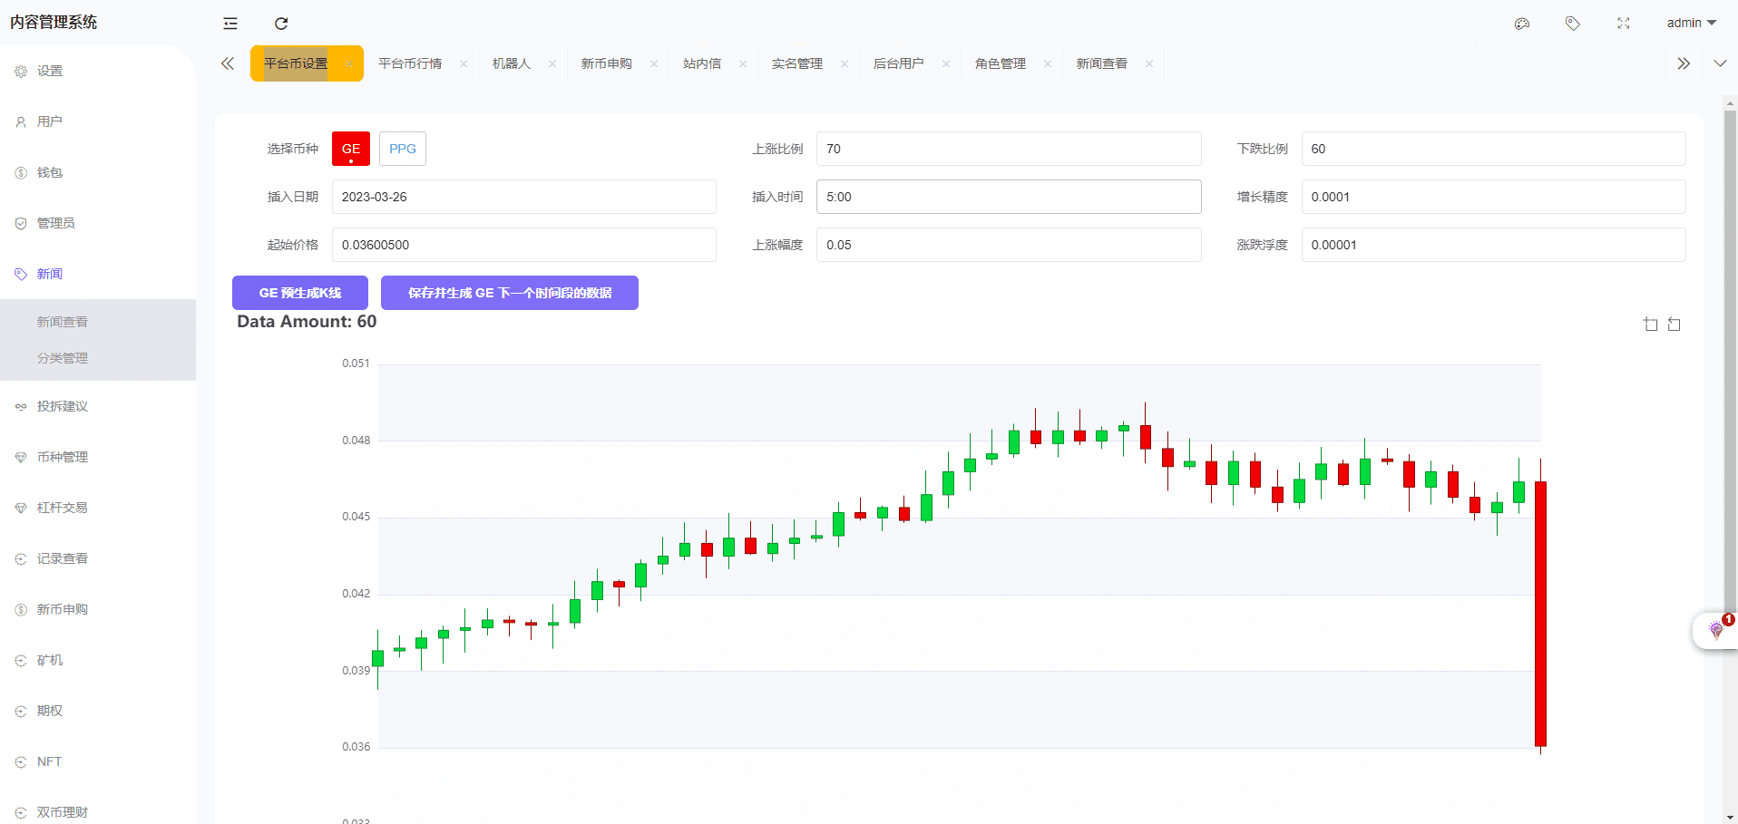This screenshot has width=1738, height=824.
Task: Click the GE 预生成K线 button
Action: (300, 293)
